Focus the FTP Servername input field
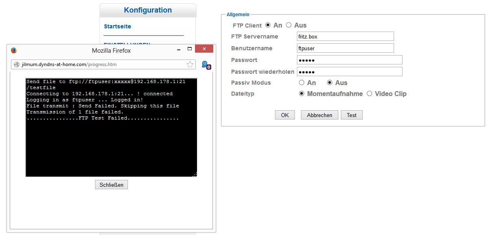Image resolution: width=498 pixels, height=235 pixels. (x=345, y=36)
